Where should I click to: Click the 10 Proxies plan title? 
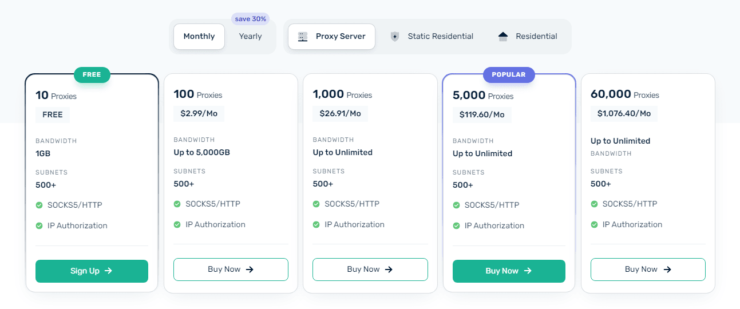[x=56, y=96]
